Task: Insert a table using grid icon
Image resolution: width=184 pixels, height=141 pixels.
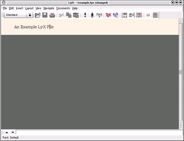Action: pyautogui.click(x=155, y=15)
